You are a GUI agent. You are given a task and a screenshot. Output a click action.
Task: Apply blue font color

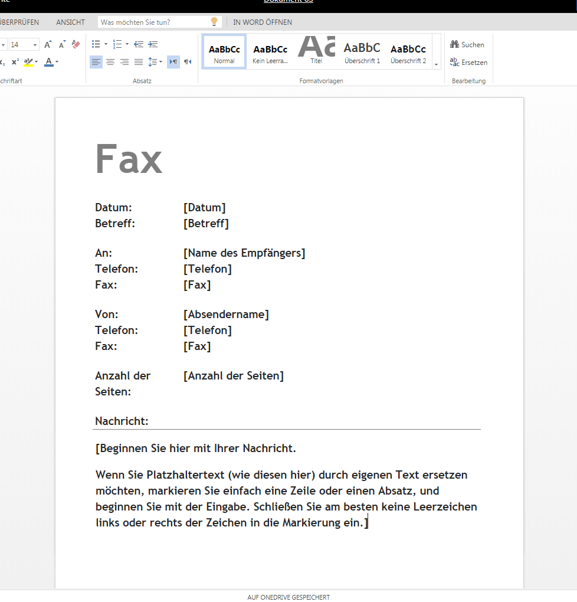pyautogui.click(x=49, y=62)
